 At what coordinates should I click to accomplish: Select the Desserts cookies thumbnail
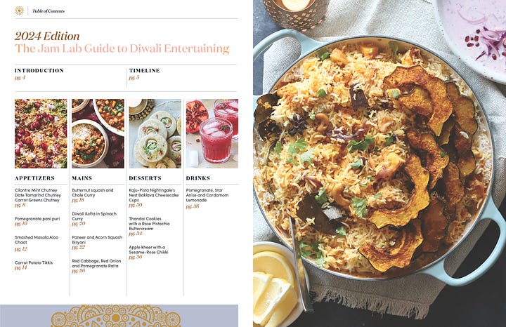[155, 133]
